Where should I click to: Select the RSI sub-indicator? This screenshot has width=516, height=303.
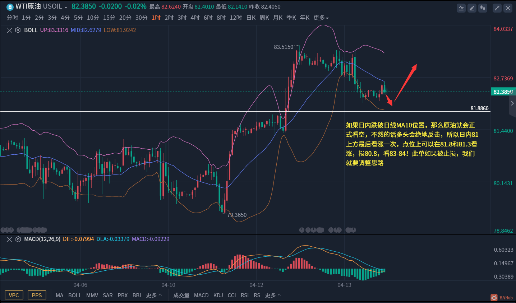245,295
